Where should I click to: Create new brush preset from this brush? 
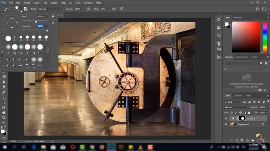point(53,23)
